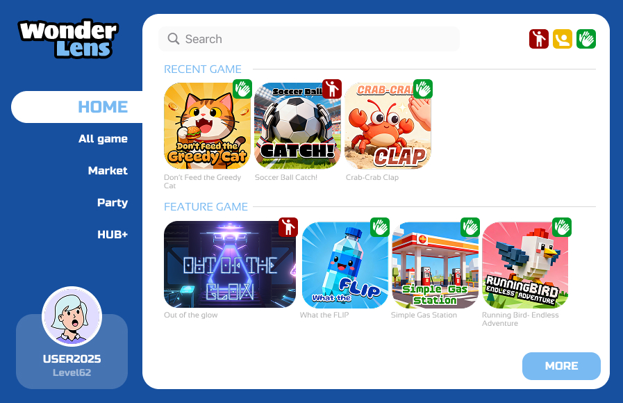The width and height of the screenshot is (623, 403).
Task: Open the HUB+ sidebar item
Action: [x=113, y=234]
